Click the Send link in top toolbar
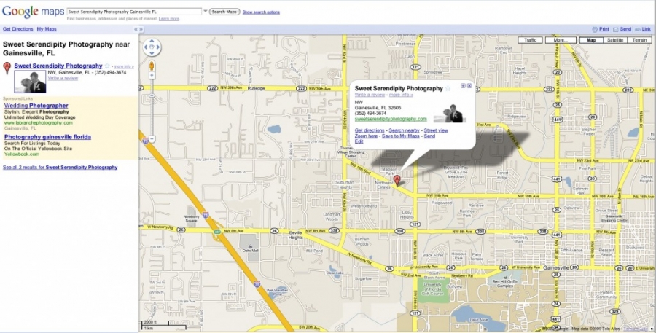Viewport: 656px width, 333px height. click(625, 29)
